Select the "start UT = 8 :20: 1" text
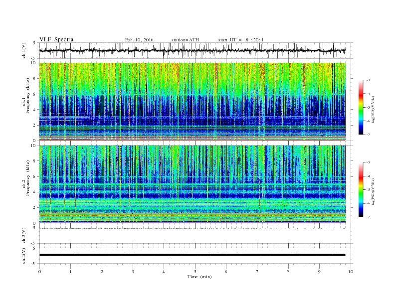 coord(241,40)
